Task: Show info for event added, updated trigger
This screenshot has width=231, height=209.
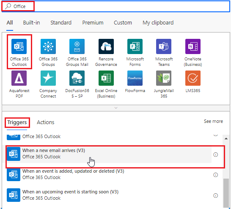Action: (x=215, y=175)
